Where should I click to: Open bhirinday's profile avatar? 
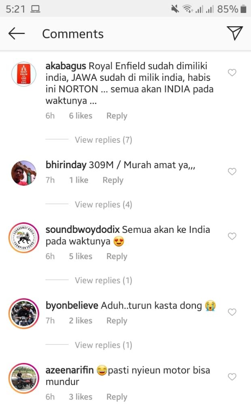pos(24,173)
